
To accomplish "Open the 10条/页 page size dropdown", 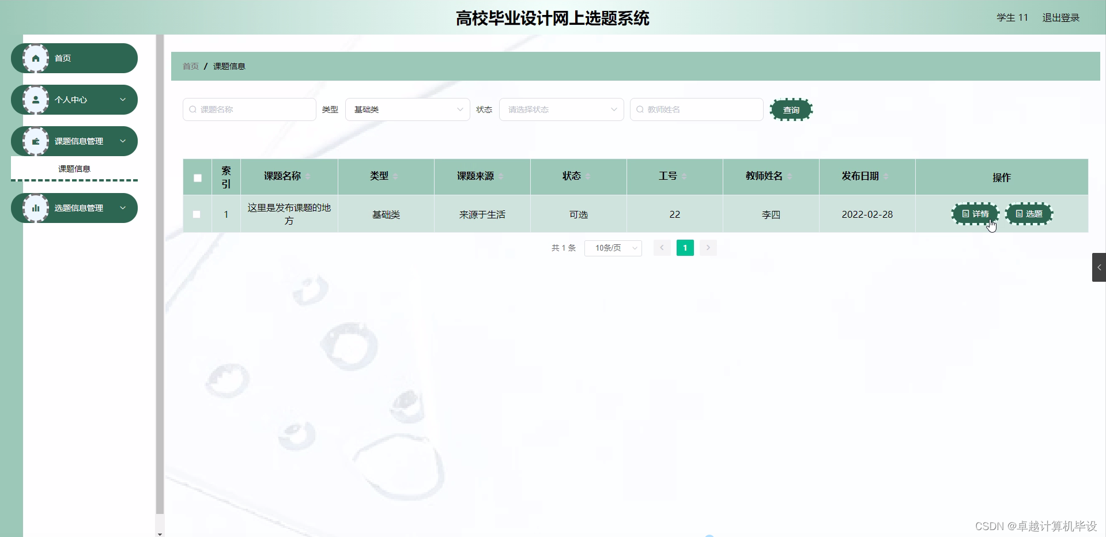I will 613,248.
